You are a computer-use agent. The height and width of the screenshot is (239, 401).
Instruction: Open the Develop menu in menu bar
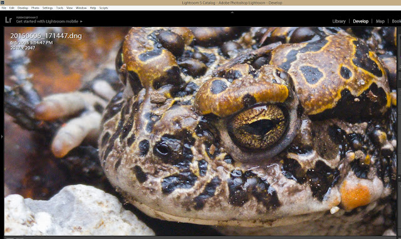tap(23, 8)
